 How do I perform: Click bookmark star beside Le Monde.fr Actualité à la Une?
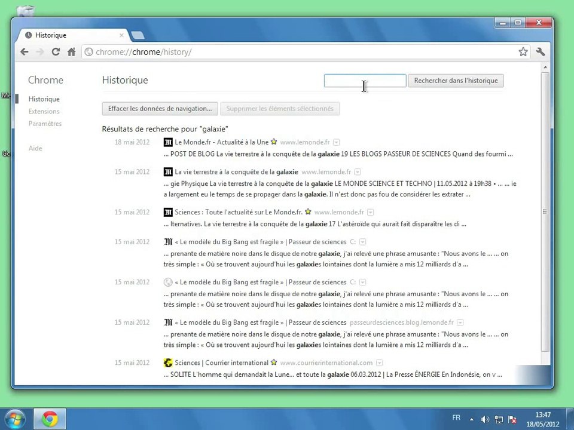click(274, 142)
